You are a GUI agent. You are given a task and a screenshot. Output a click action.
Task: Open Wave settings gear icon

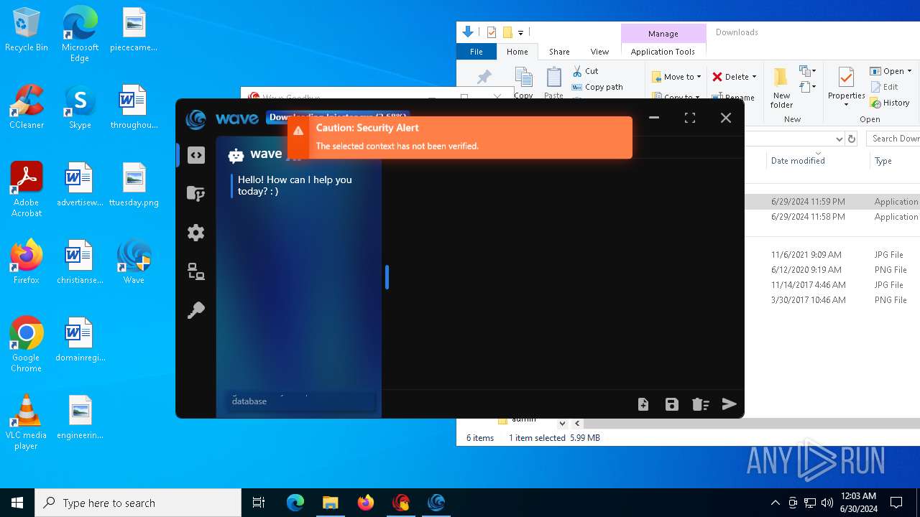[x=195, y=233]
